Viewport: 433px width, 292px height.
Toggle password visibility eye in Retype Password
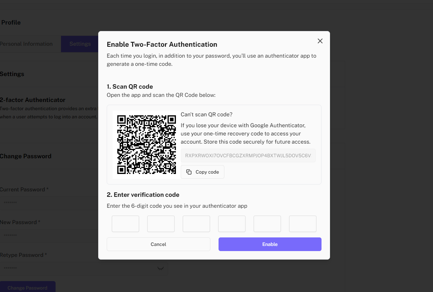click(160, 268)
